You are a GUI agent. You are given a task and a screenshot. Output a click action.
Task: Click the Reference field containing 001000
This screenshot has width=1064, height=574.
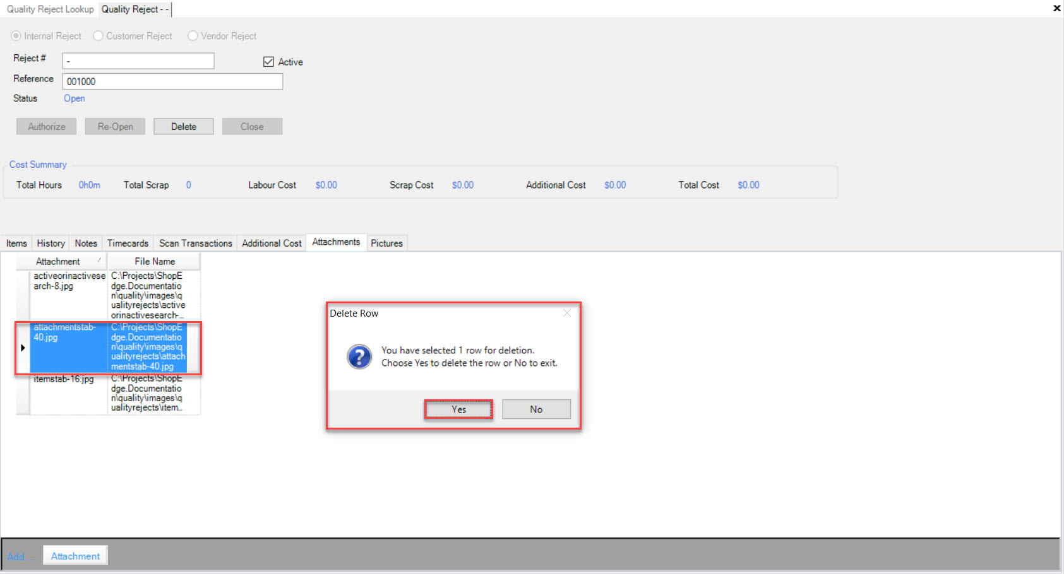172,81
